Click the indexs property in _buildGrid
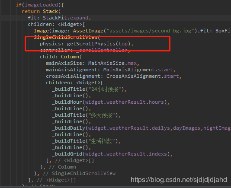 pyautogui.click(x=158, y=154)
